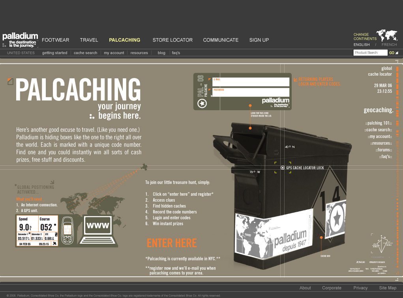Open the FOOTWEAR menu
Screen dimensions: 403x298
[x=56, y=40]
